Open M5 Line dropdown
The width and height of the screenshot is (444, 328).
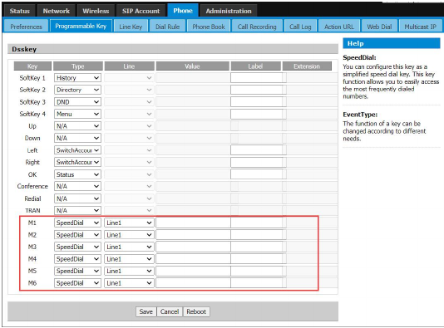(x=129, y=271)
